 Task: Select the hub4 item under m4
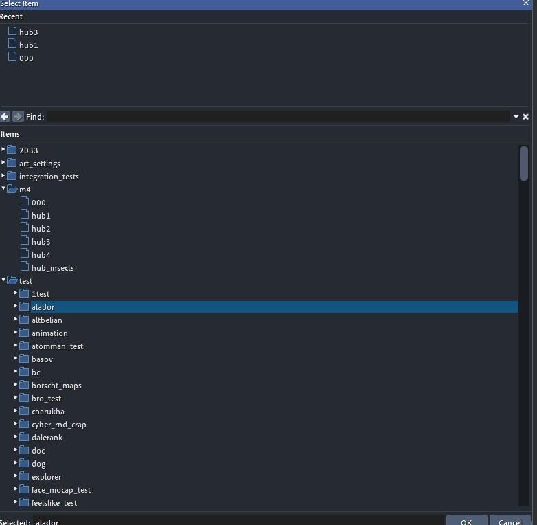(41, 255)
